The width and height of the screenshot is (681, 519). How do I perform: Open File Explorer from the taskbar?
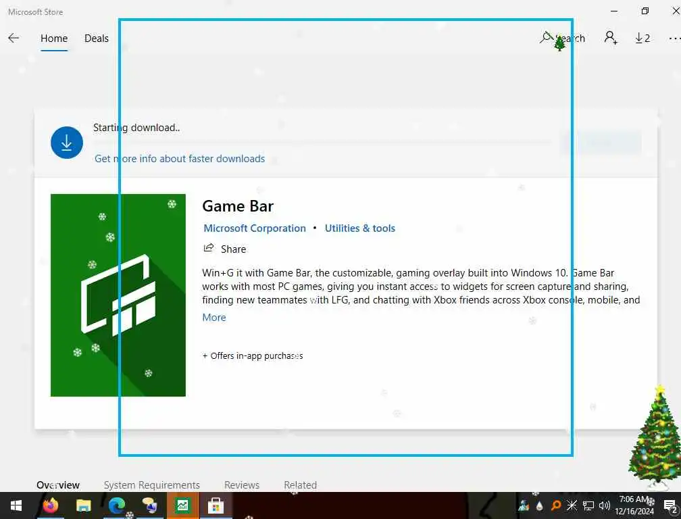[x=83, y=505]
